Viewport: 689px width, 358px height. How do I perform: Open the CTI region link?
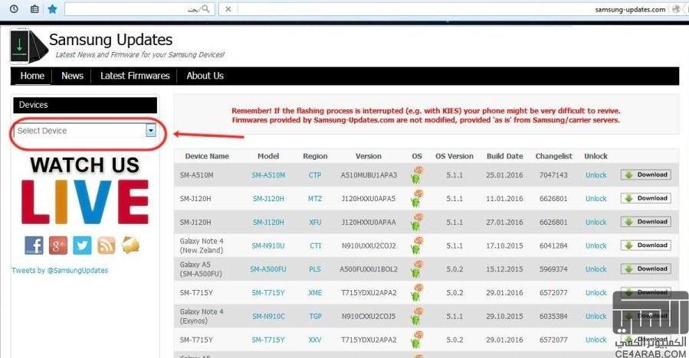coord(315,246)
